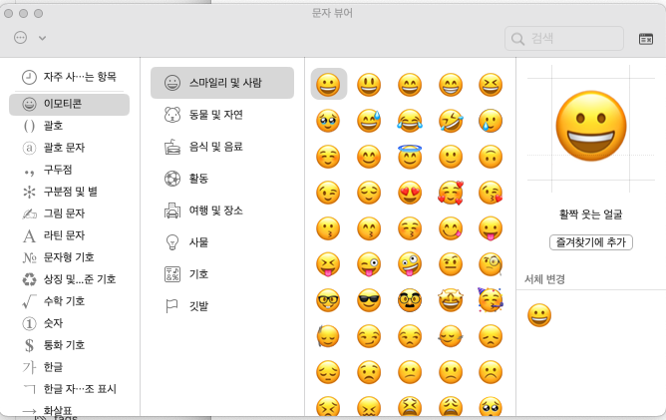Open 구분점 및 별 category
Viewport: 666px width, 420px height.
pos(69,192)
